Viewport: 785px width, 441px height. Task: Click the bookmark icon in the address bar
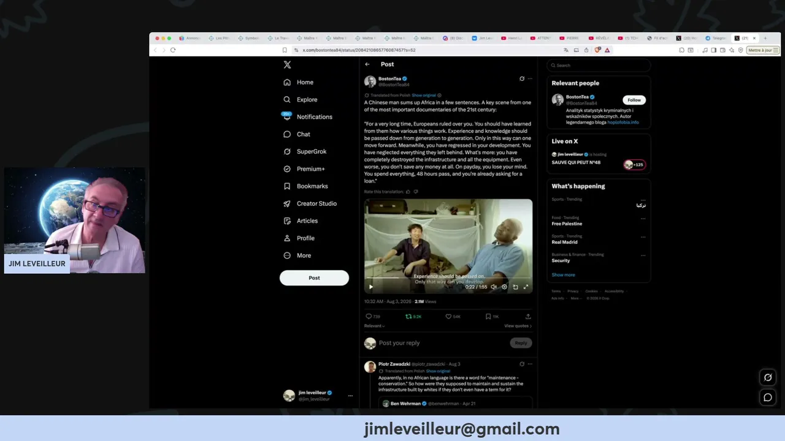(285, 50)
